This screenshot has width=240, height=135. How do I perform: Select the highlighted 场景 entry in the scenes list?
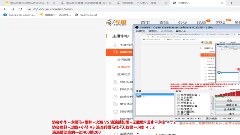pyautogui.click(x=155, y=94)
